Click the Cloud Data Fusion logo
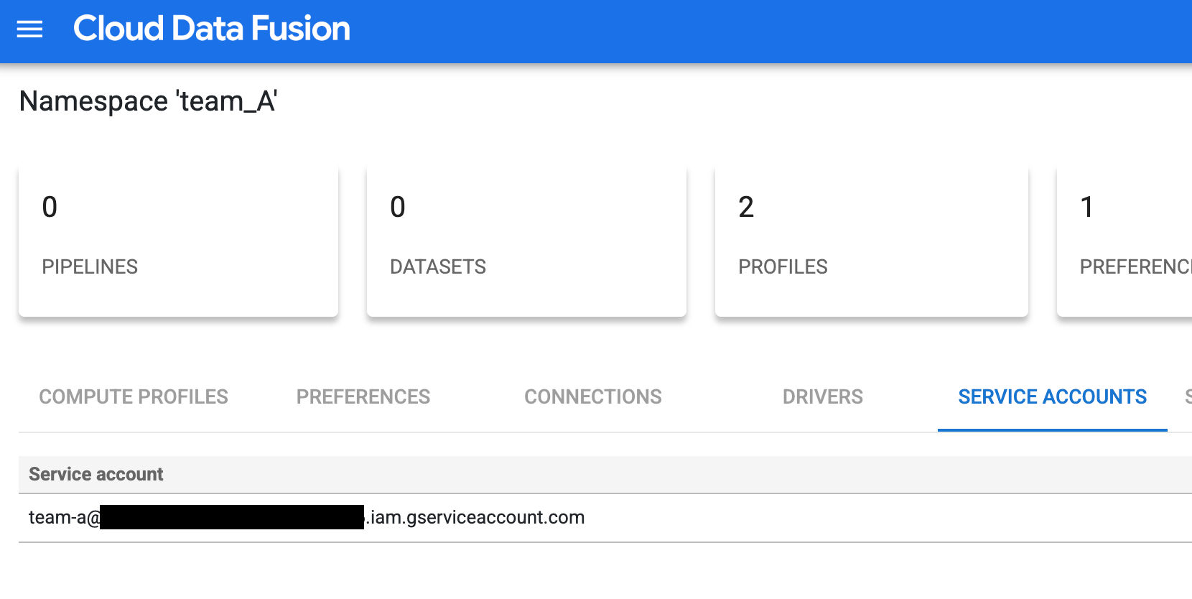 [x=212, y=29]
